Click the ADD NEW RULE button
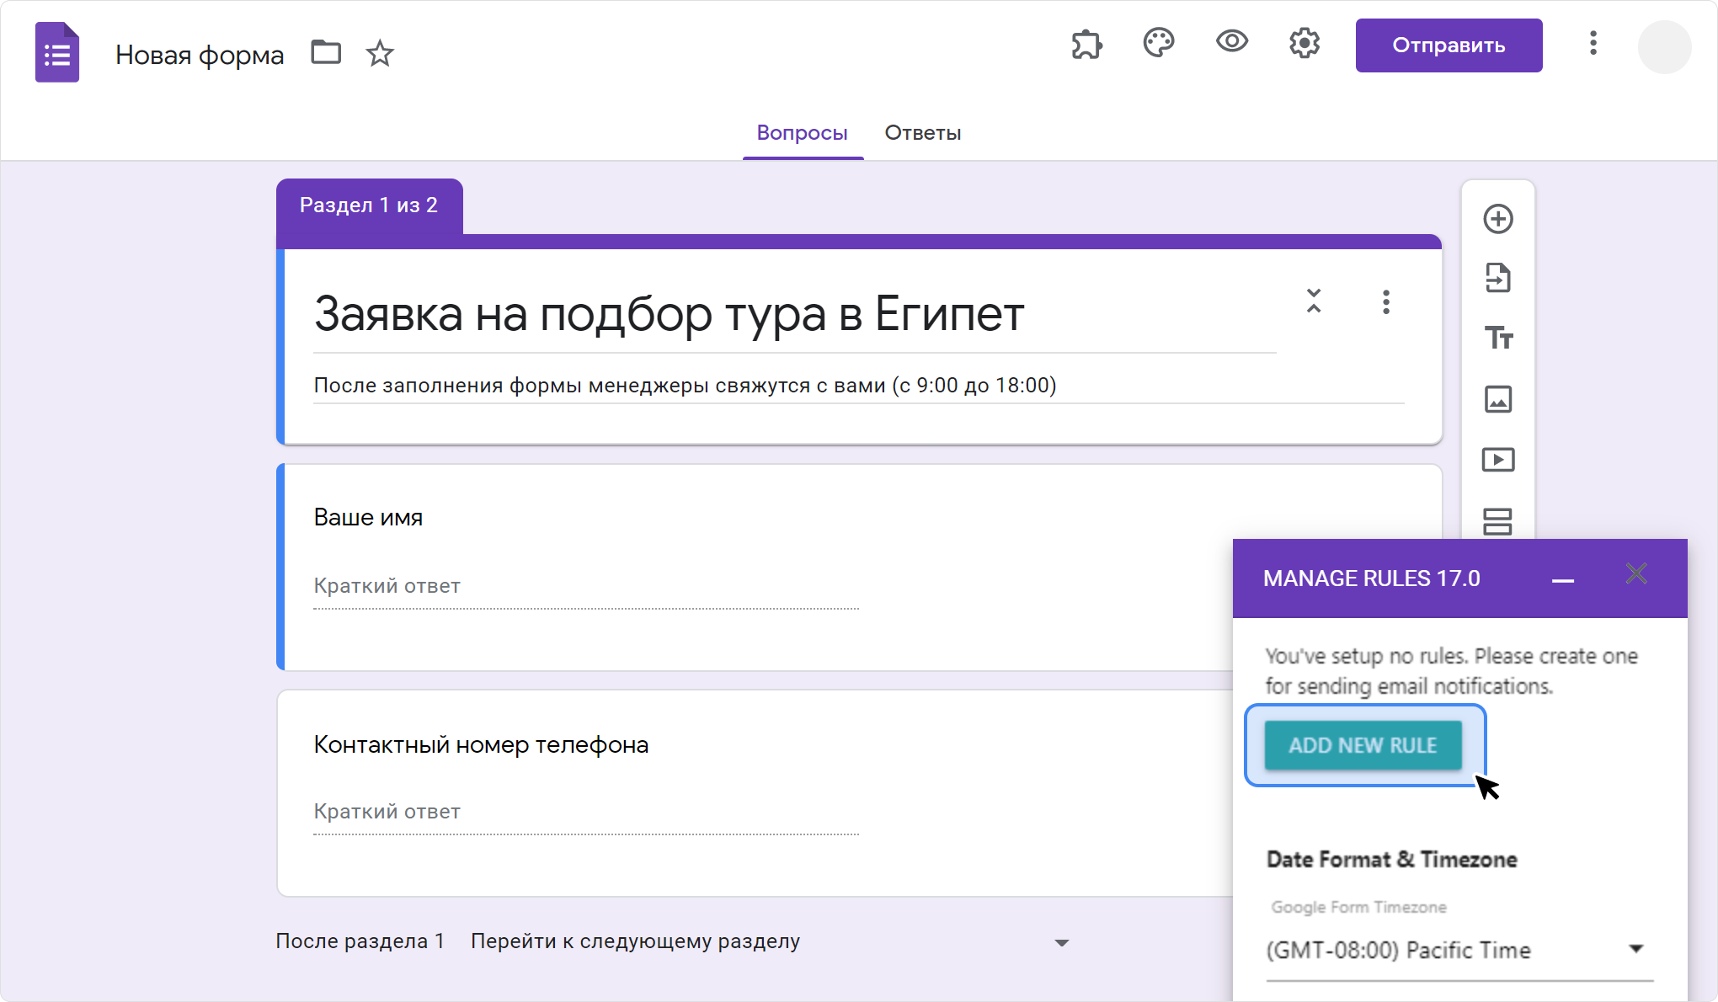Image resolution: width=1718 pixels, height=1002 pixels. 1363,745
